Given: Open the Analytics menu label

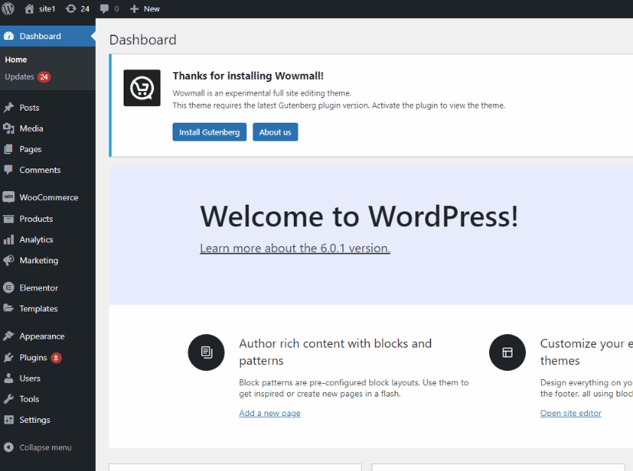Looking at the screenshot, I should click(x=36, y=240).
